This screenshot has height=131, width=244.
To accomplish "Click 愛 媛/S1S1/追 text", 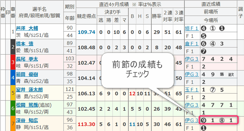I will (x=32, y=50).
